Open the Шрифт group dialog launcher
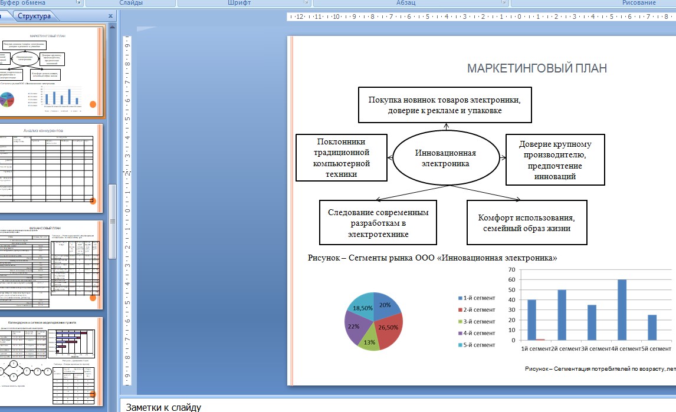 coord(306,2)
